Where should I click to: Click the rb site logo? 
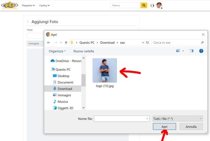pos(9,5)
